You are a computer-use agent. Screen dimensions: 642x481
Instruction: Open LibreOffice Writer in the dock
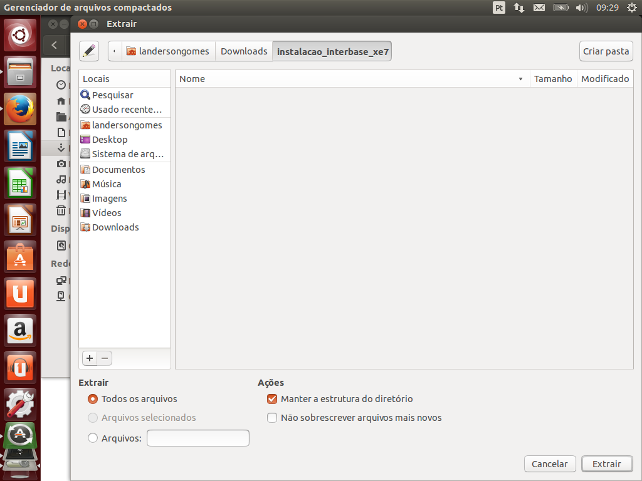tap(21, 146)
